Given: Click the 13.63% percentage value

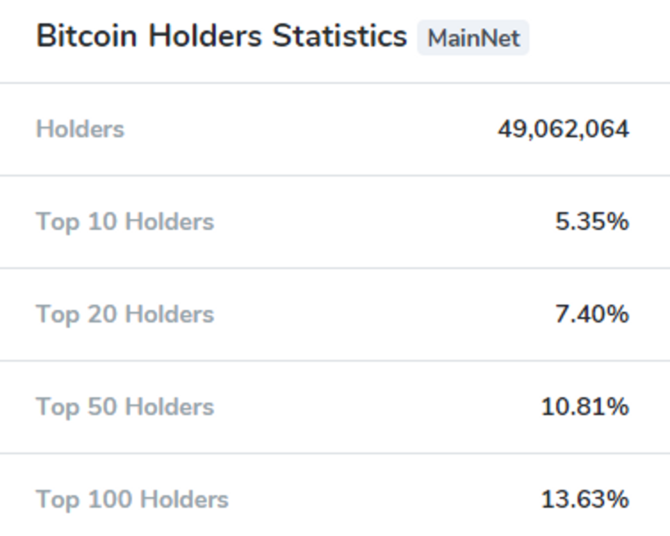Looking at the screenshot, I should pyautogui.click(x=585, y=499).
